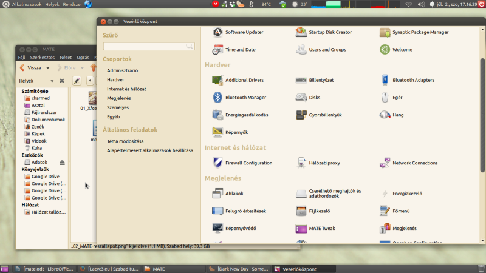The width and height of the screenshot is (486, 273).
Task: Select Egyéb group
Action: pos(114,117)
